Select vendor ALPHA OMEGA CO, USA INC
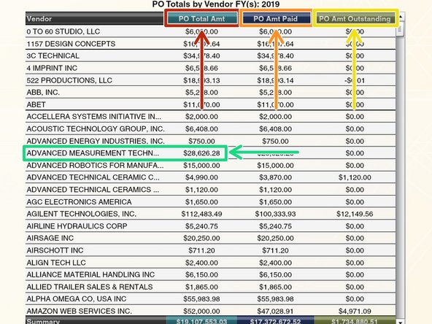Viewport: 432px width, 324px height. click(77, 299)
